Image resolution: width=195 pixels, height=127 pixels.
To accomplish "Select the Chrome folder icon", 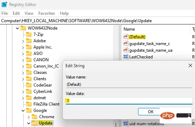I will pyautogui.click(x=34, y=117).
